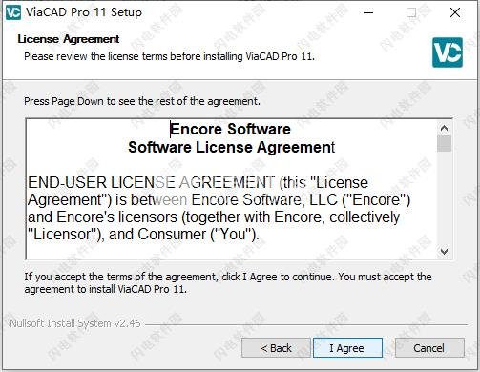This screenshot has width=480, height=372.
Task: Click the Encore Software heading text
Action: tap(230, 129)
